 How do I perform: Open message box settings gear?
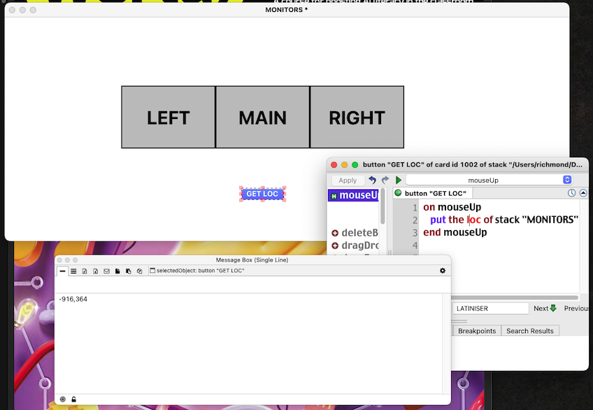tap(442, 271)
